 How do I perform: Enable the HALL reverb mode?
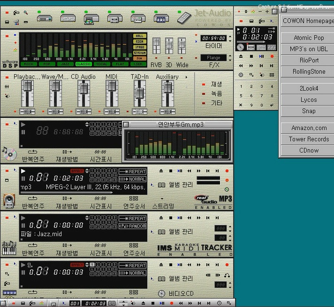140,36
